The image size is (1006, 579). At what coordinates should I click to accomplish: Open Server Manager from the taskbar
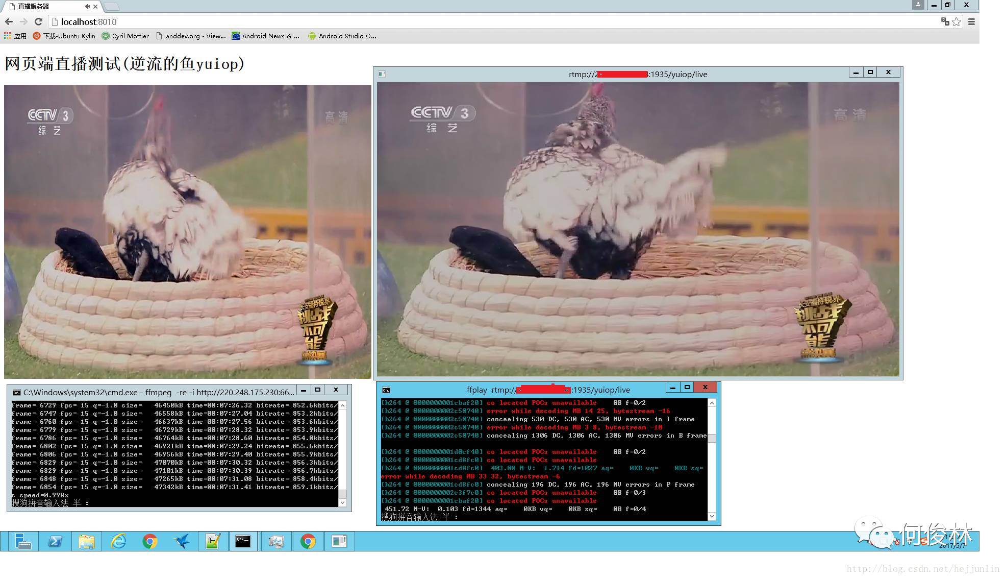23,541
